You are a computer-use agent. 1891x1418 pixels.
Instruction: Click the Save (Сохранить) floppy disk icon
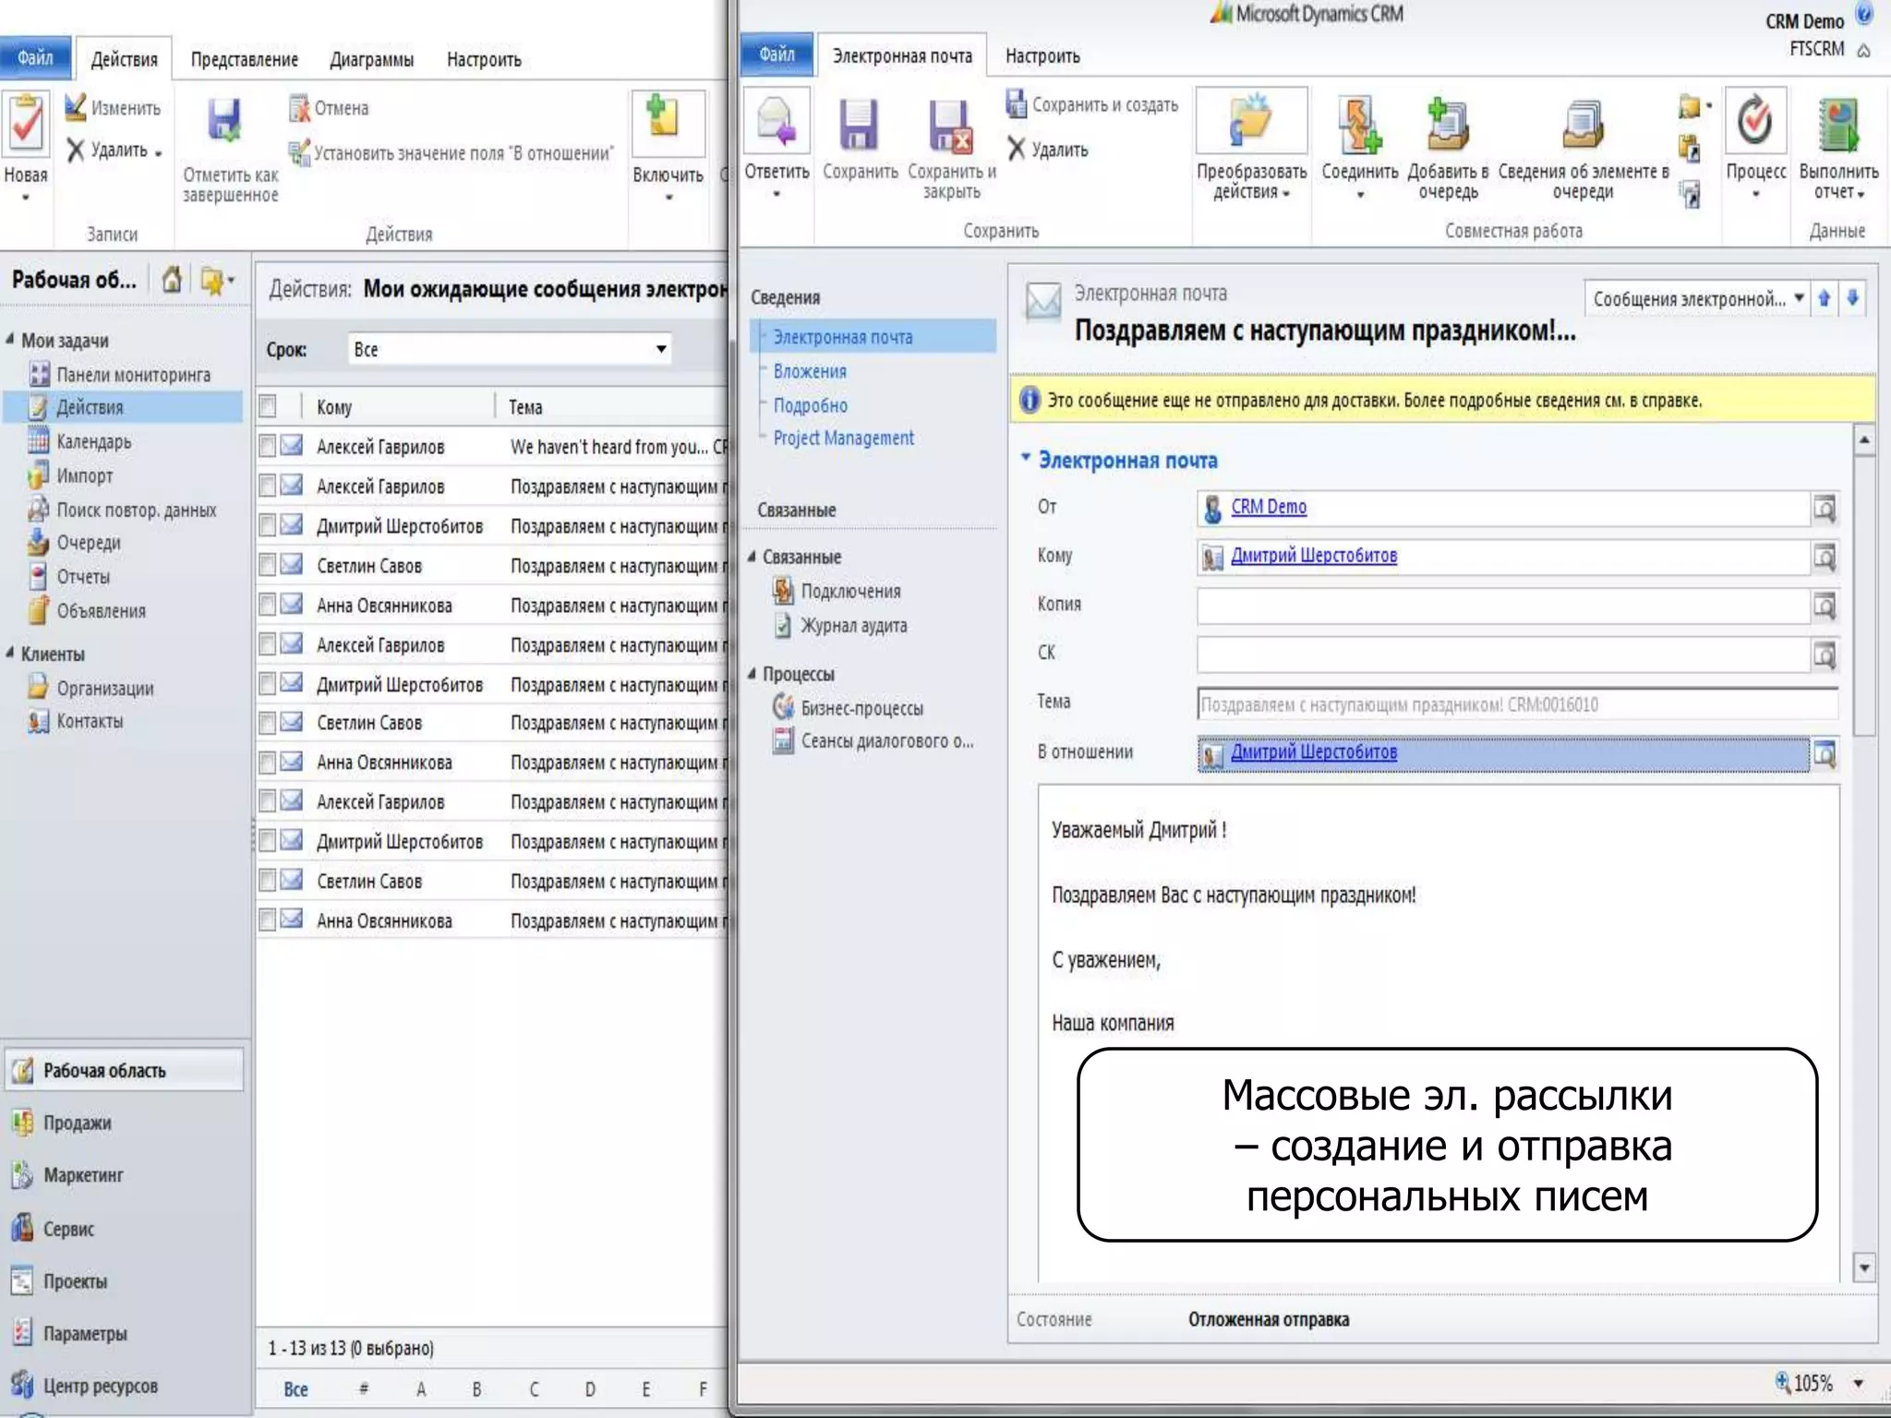coord(859,126)
